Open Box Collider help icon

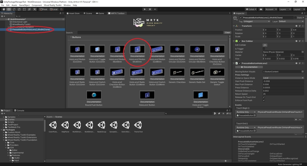(296, 41)
